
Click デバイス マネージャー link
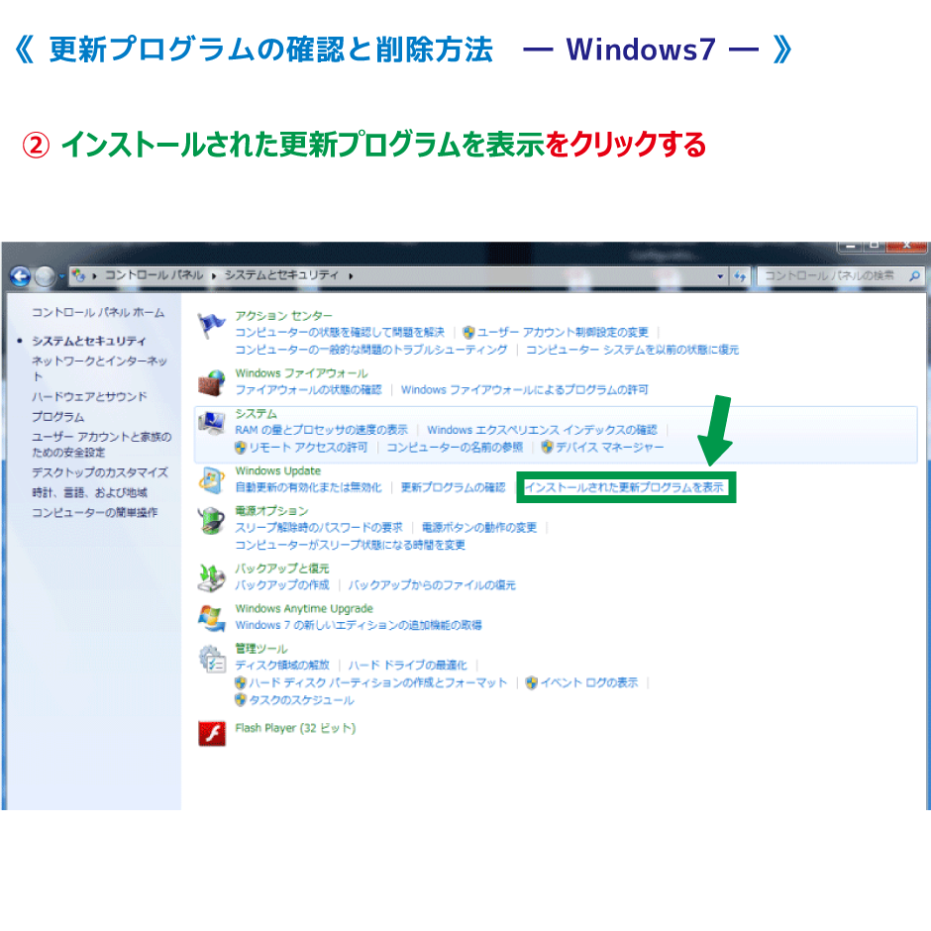point(610,447)
